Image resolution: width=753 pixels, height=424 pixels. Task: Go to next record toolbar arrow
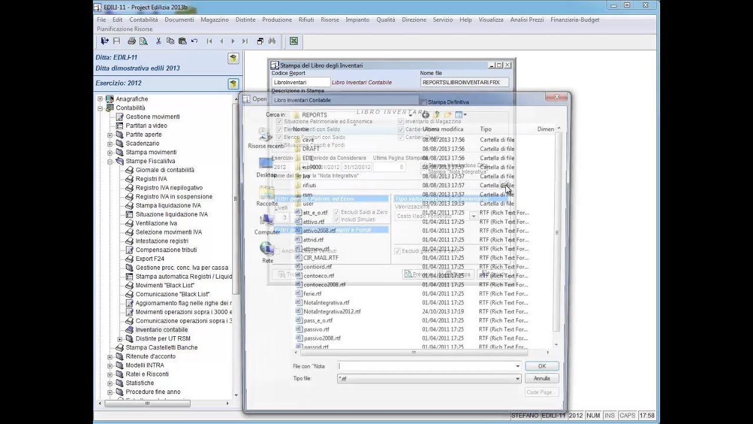(x=233, y=41)
